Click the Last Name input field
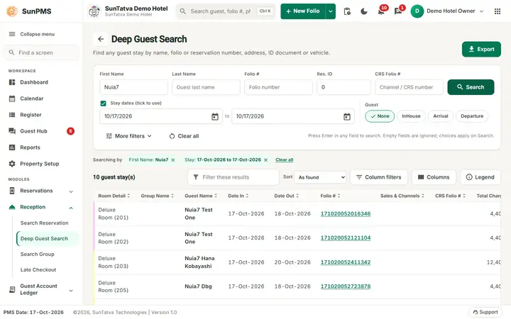The image size is (511, 319). coord(206,87)
